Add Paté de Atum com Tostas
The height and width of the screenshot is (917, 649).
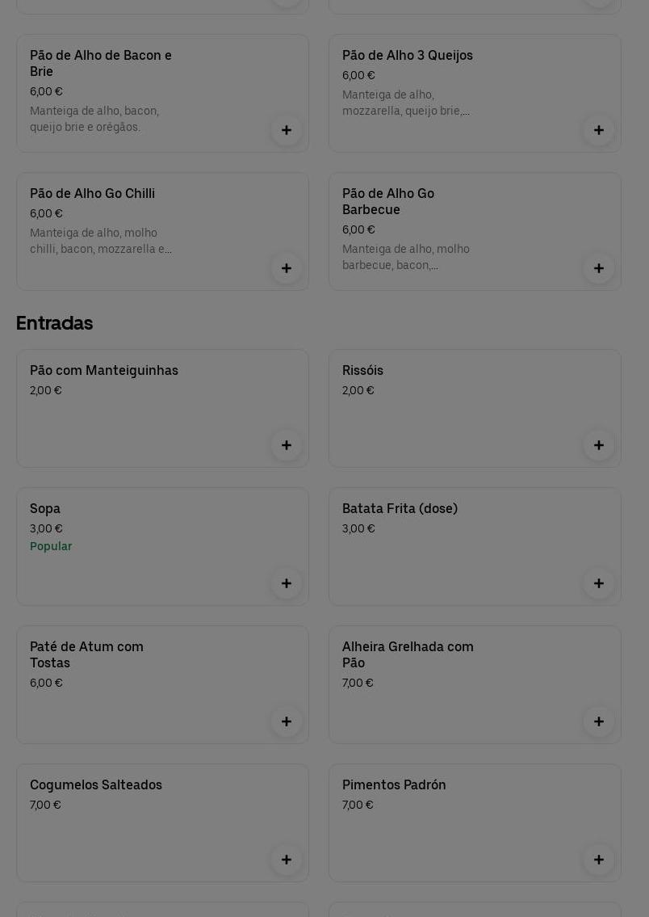287,721
